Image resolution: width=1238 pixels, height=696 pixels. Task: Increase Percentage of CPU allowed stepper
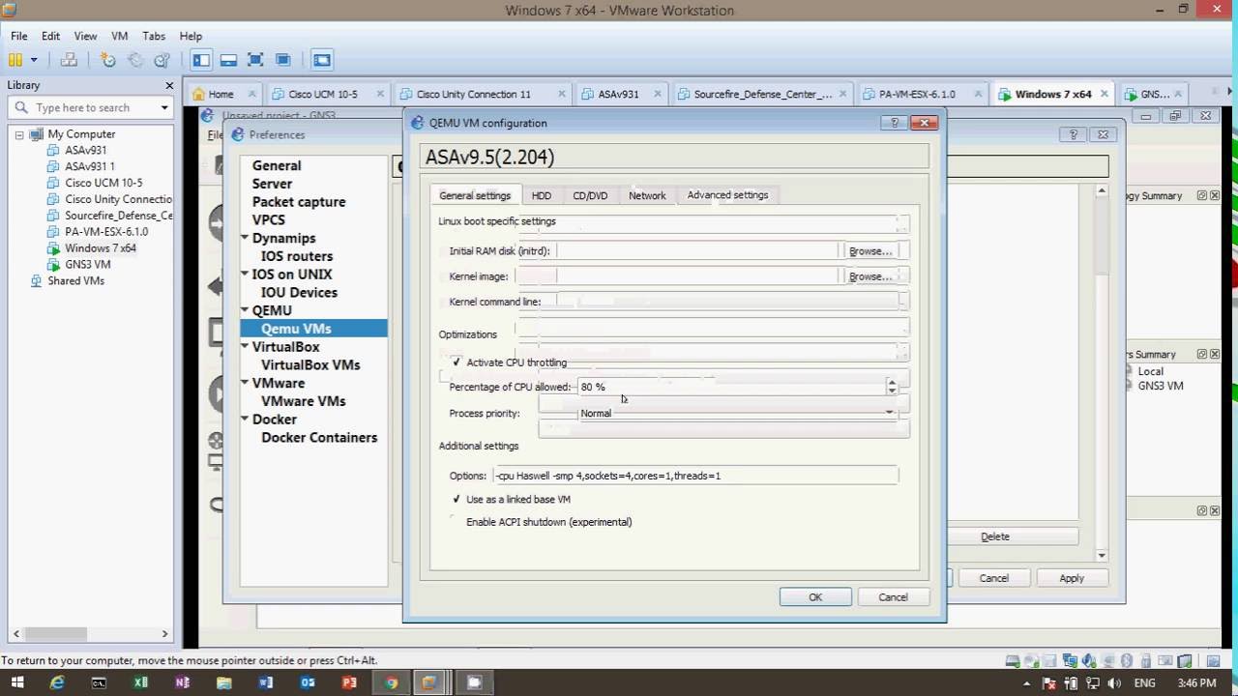pos(892,382)
